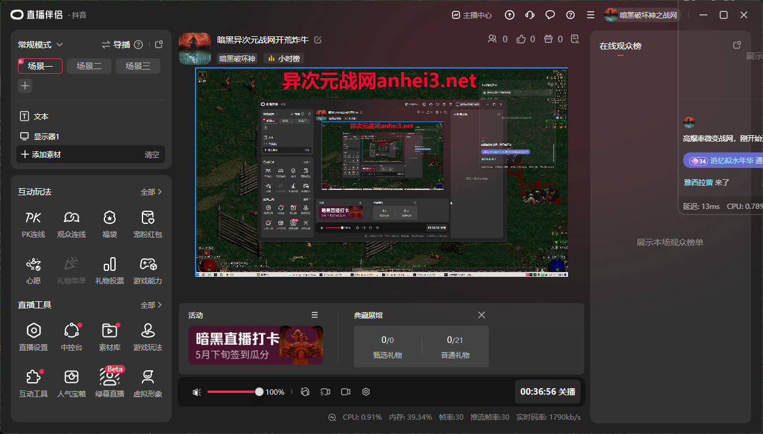This screenshot has width=763, height=434.
Task: Open 虚拟形象 virtual avatar tool
Action: [148, 383]
